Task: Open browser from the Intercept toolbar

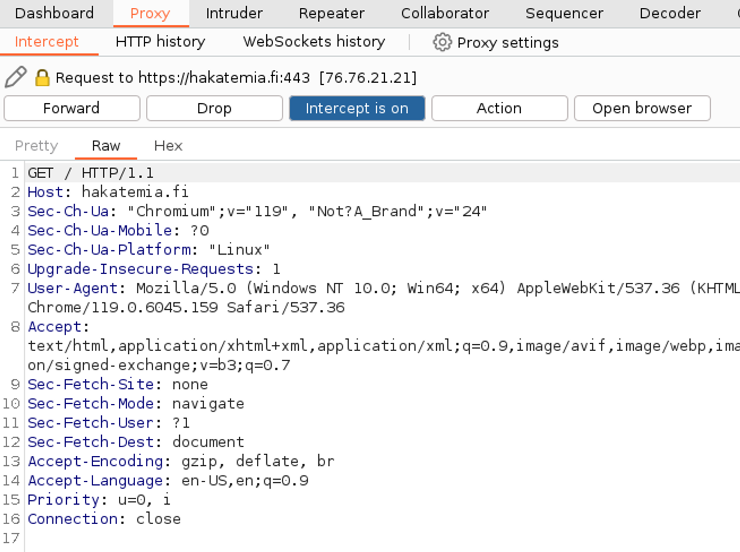Action: (x=642, y=108)
